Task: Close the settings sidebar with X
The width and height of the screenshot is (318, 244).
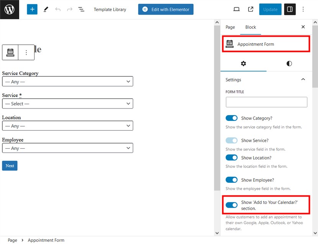Action: pos(303,27)
